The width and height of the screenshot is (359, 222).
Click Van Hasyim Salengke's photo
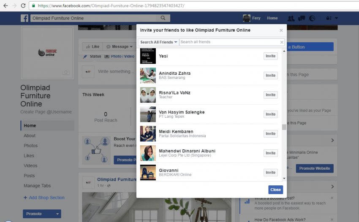(x=148, y=114)
